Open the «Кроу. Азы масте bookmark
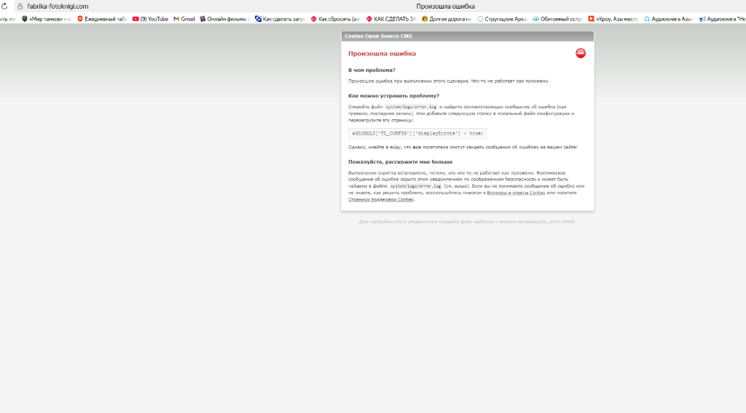 tap(613, 19)
